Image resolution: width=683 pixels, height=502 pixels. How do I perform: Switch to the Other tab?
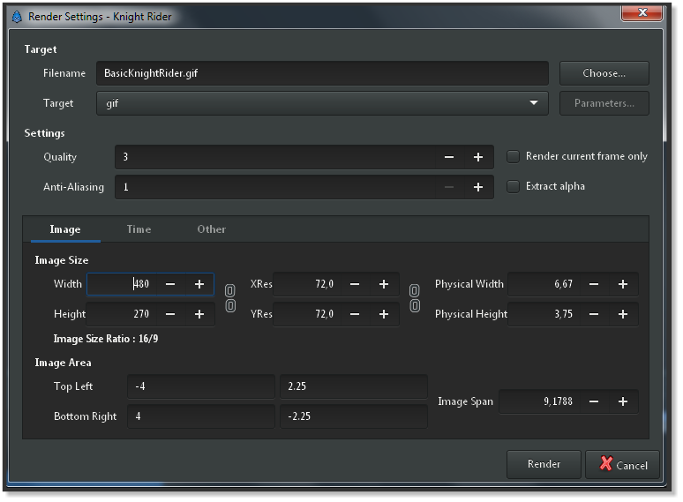(x=212, y=229)
